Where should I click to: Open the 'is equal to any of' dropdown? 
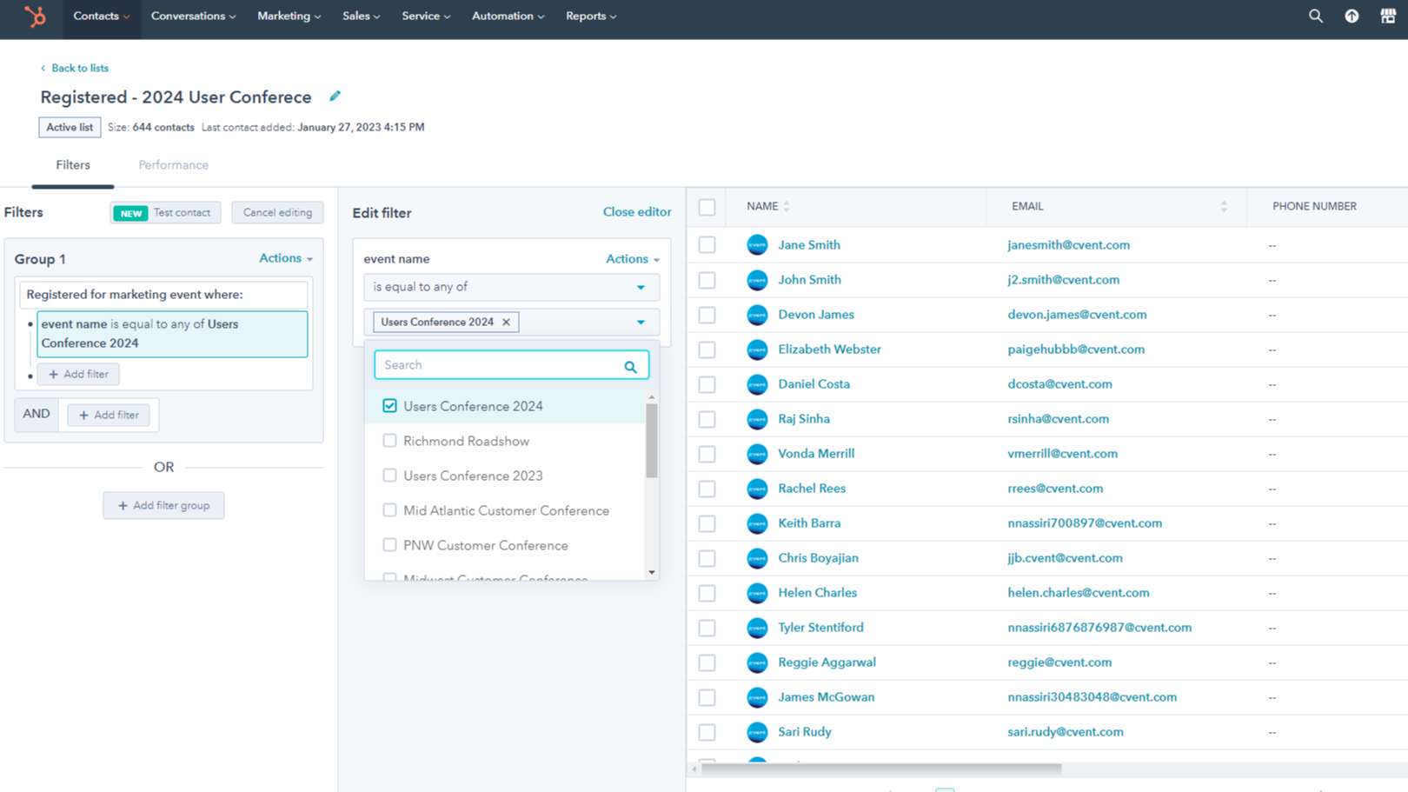coord(511,287)
